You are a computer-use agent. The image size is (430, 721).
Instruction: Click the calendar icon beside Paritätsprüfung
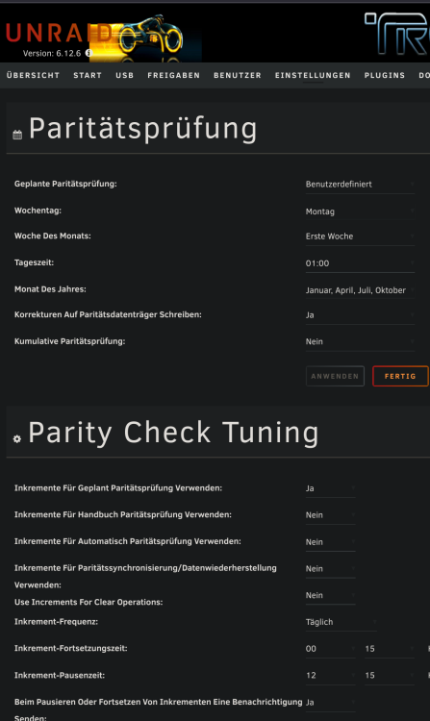coord(17,135)
